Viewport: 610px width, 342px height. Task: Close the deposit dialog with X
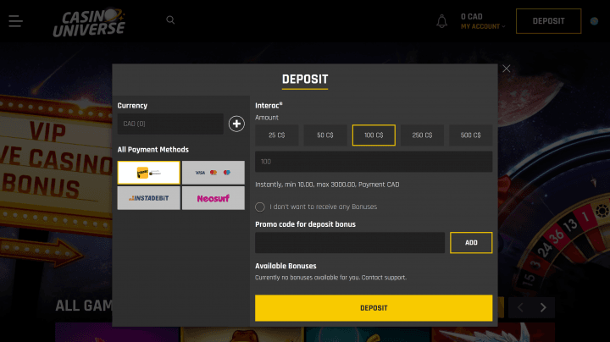(506, 69)
